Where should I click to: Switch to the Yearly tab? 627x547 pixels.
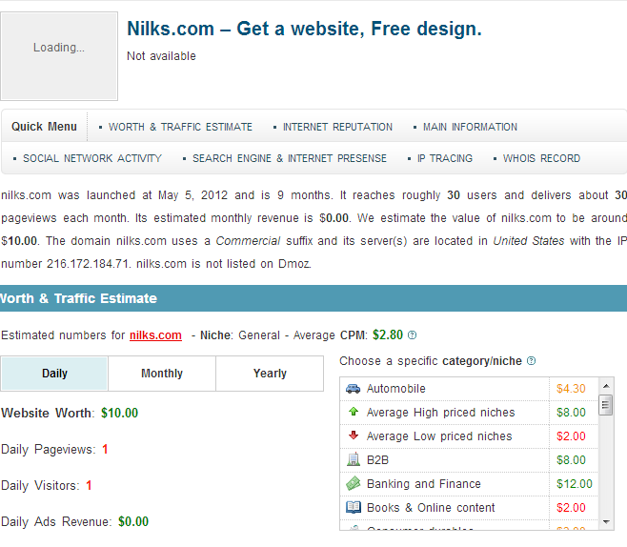tap(270, 374)
